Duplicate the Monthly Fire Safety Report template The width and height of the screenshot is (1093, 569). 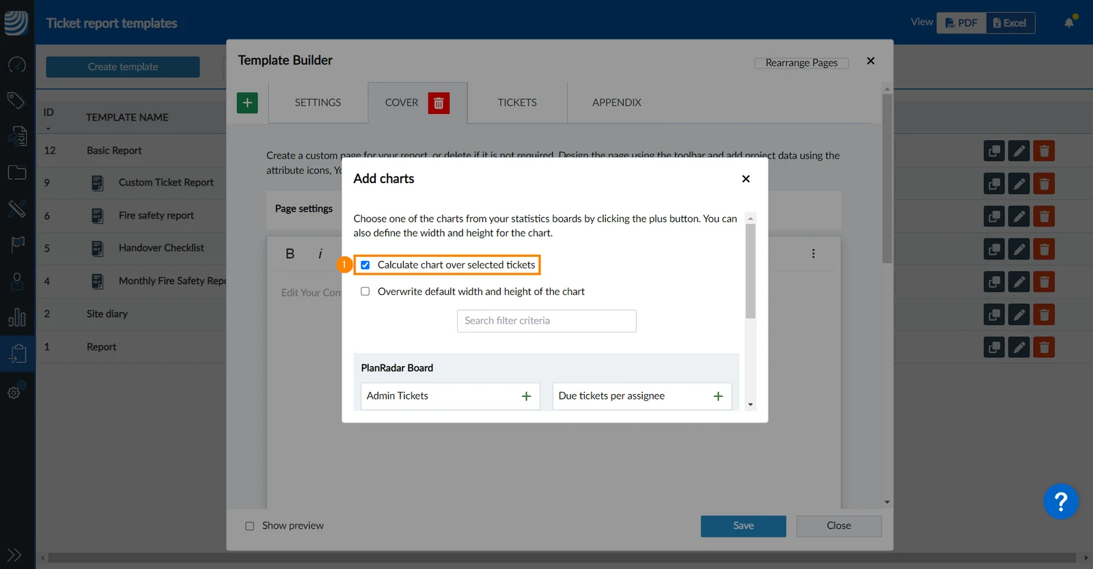coord(994,282)
